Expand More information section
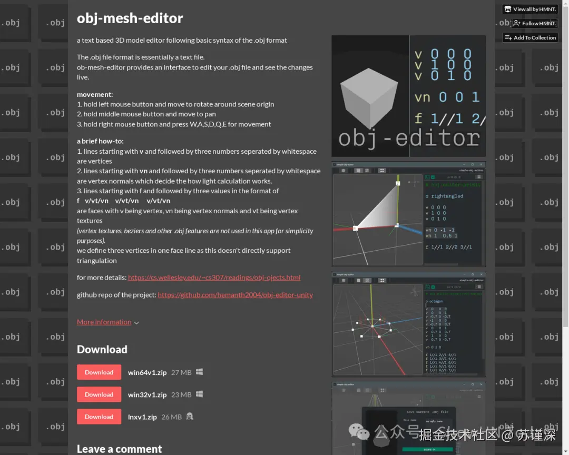 [104, 322]
